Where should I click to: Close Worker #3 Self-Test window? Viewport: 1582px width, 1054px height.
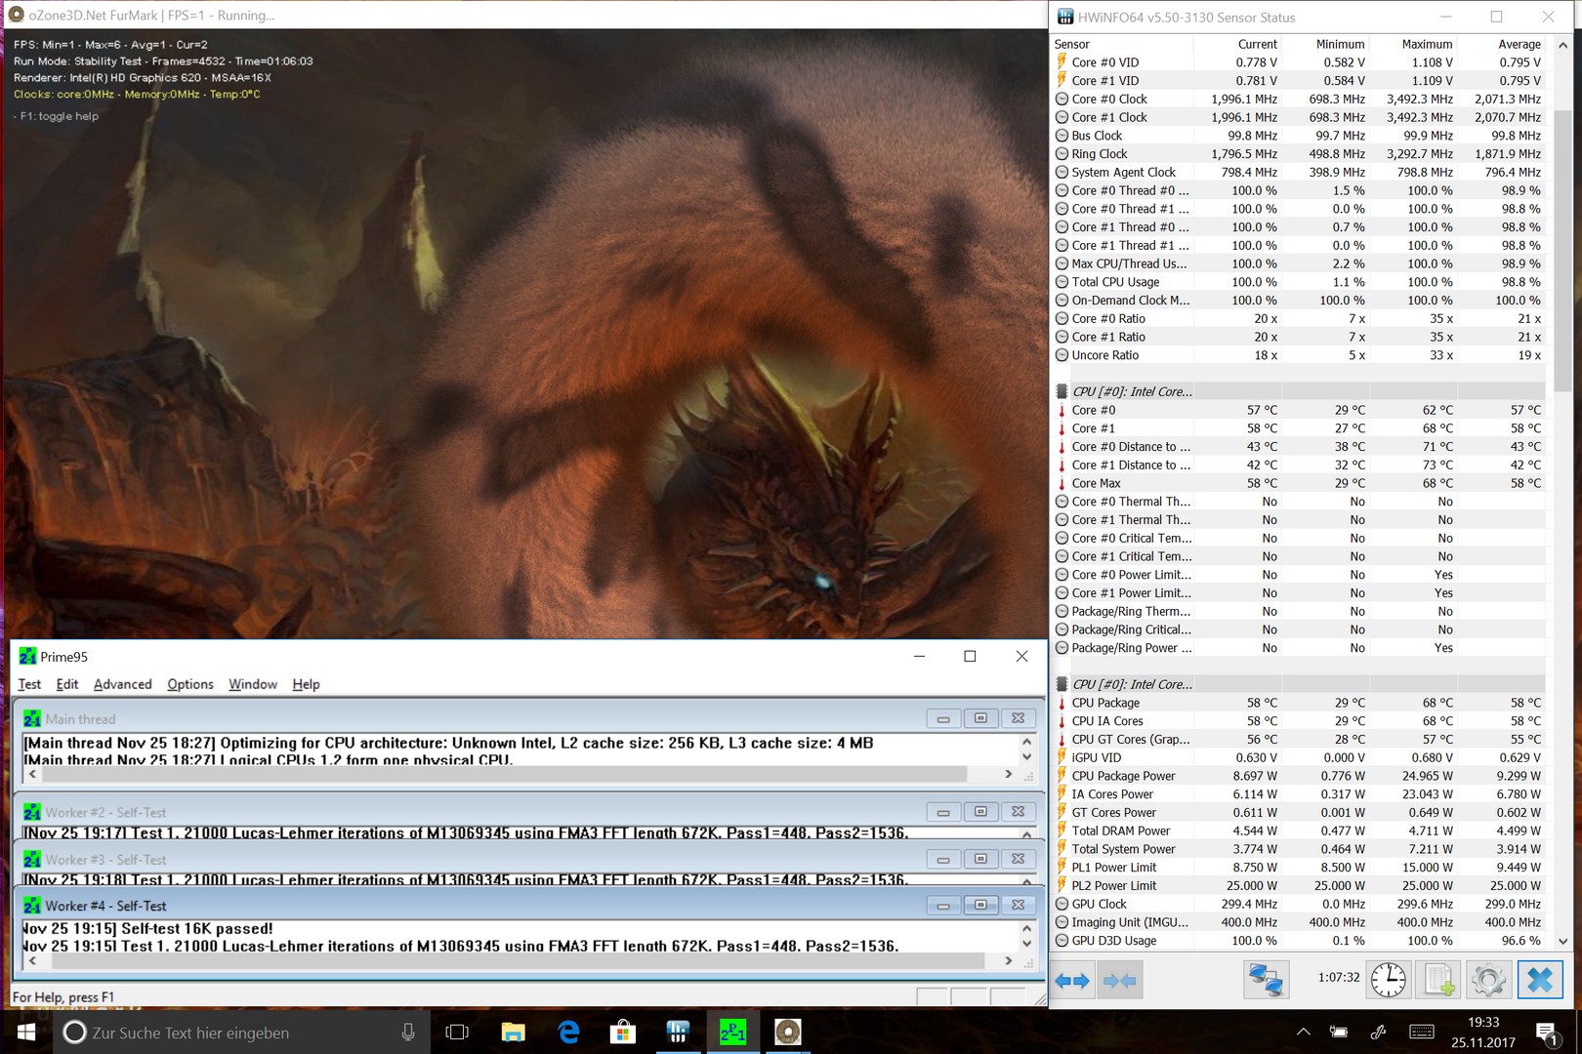point(1018,859)
